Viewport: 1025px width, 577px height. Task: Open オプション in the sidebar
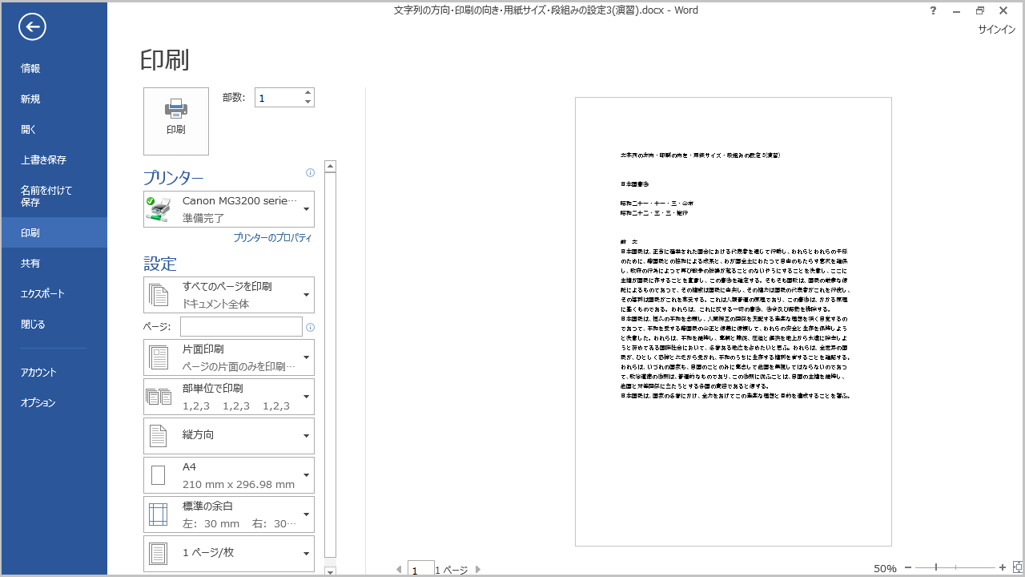click(x=54, y=403)
